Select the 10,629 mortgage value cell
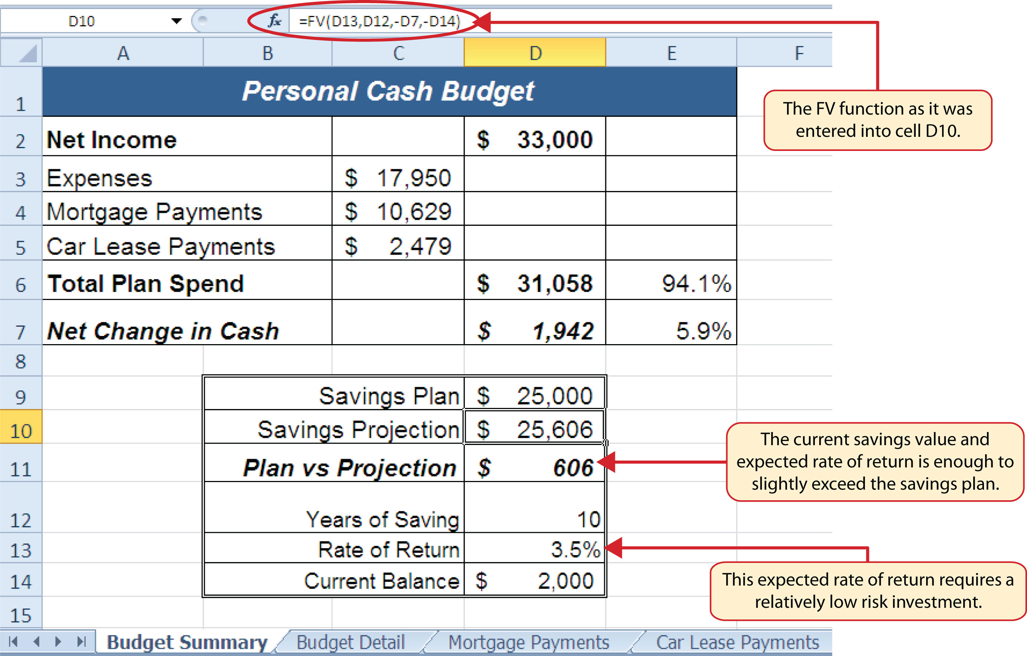Screen dimensions: 1027x656 (398, 208)
